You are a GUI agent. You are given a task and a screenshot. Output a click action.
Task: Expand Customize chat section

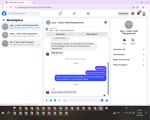click(x=129, y=49)
